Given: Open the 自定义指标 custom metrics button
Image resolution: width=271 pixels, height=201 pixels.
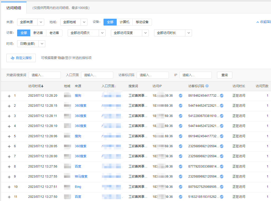Looking at the screenshot, I should coord(21,58).
